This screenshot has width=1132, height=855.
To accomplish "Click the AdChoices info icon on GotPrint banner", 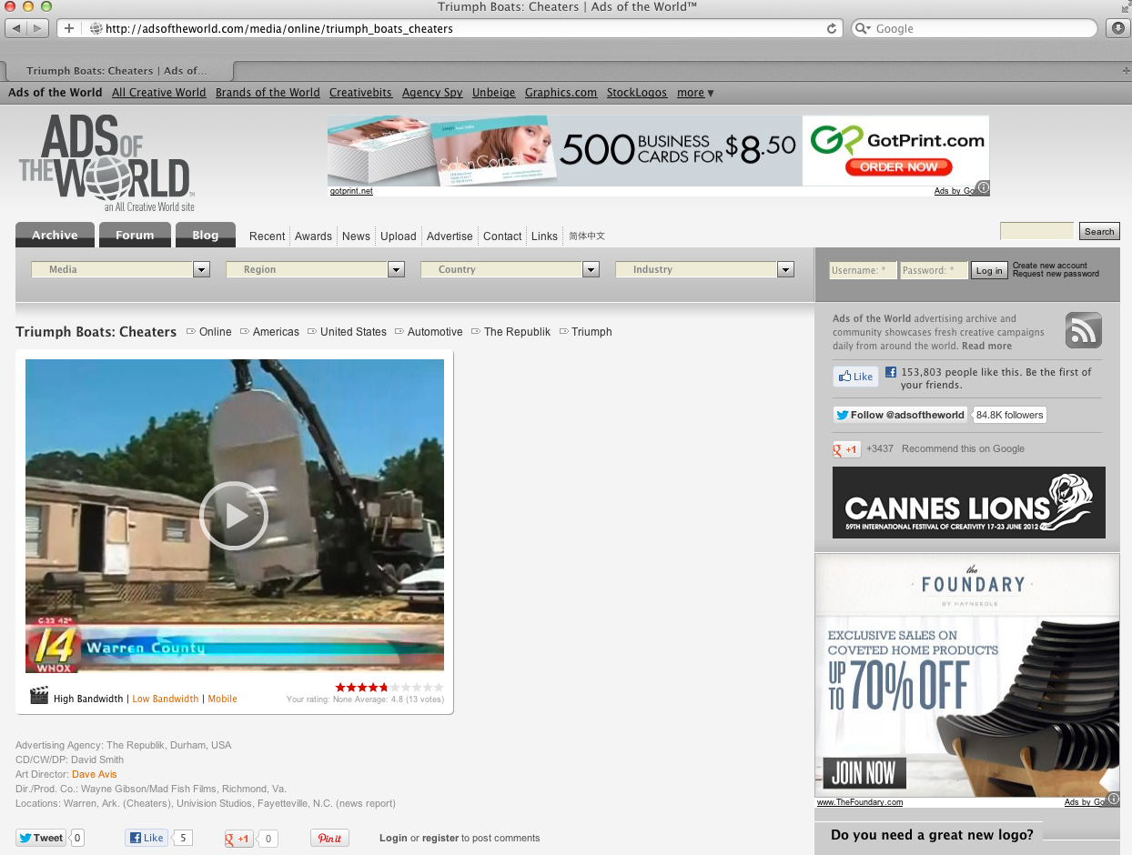I will coord(982,188).
